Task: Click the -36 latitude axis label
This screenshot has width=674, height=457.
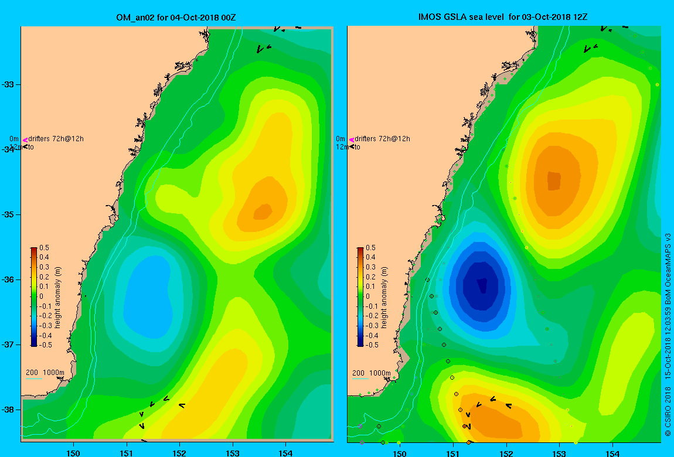Action: click(x=8, y=279)
